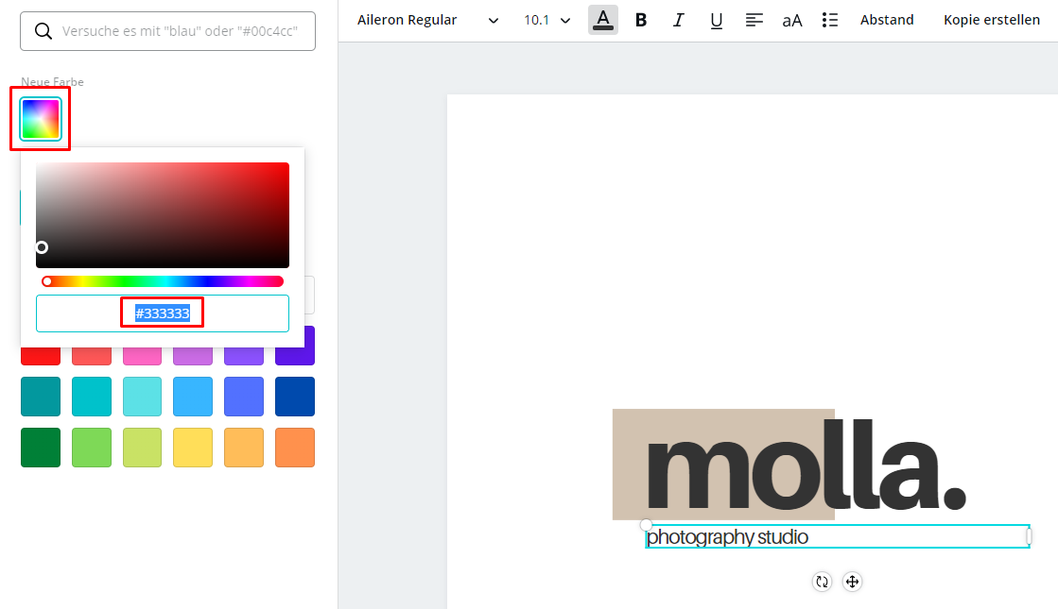This screenshot has width=1058, height=609.
Task: Select the dark navy blue swatch
Action: point(295,397)
